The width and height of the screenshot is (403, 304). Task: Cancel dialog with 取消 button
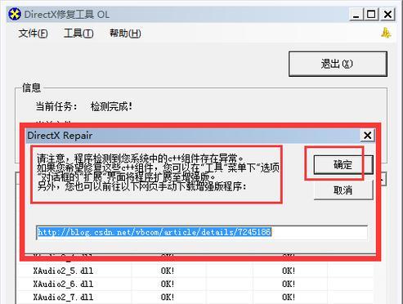pos(343,190)
